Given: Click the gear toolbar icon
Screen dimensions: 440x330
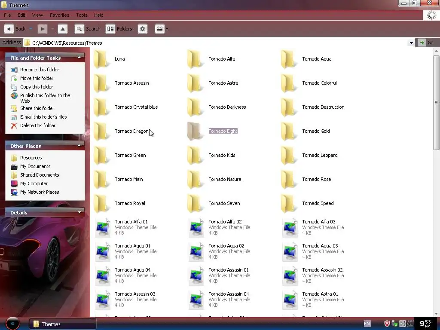Looking at the screenshot, I should (143, 29).
